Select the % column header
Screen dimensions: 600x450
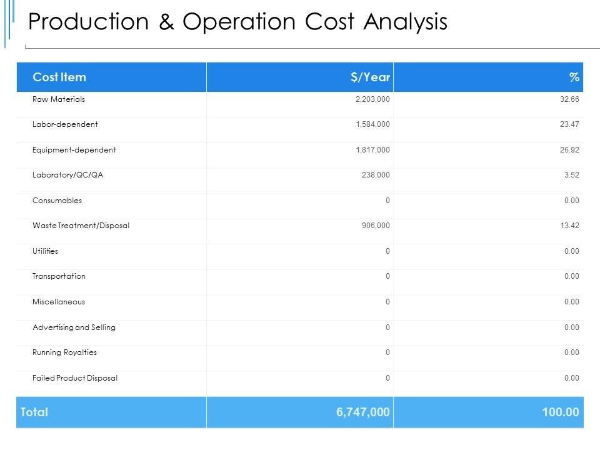574,77
